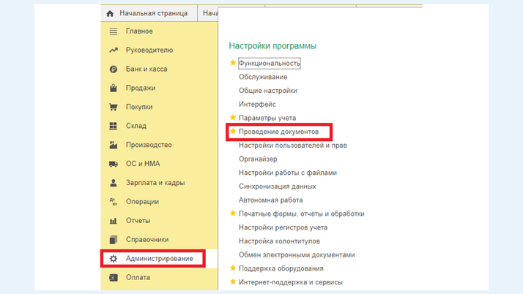Click the Зарплата и кадры person icon
The image size is (523, 294).
(x=114, y=183)
